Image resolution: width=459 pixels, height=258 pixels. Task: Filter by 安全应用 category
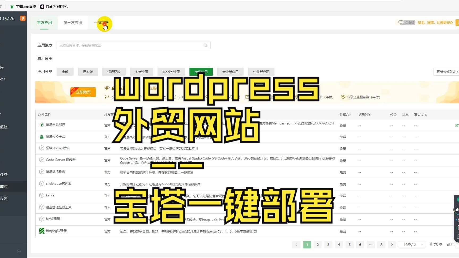point(142,72)
